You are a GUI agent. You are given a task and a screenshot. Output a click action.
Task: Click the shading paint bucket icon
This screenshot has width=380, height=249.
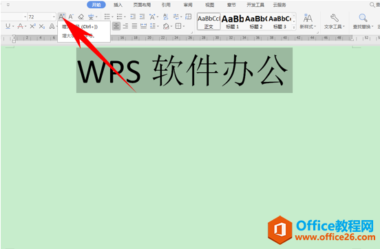(166, 26)
